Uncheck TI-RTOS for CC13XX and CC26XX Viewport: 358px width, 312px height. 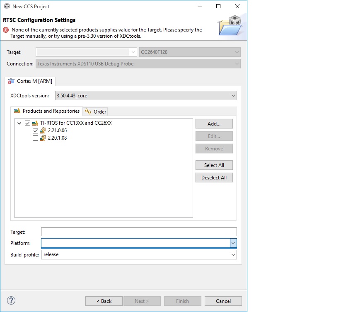tap(28, 123)
